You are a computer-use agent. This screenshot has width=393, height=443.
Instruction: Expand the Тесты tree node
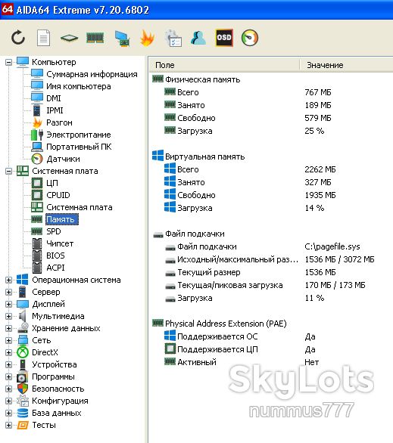tap(9, 425)
